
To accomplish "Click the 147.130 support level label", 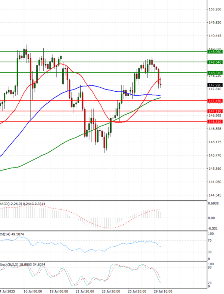I will (x=215, y=112).
